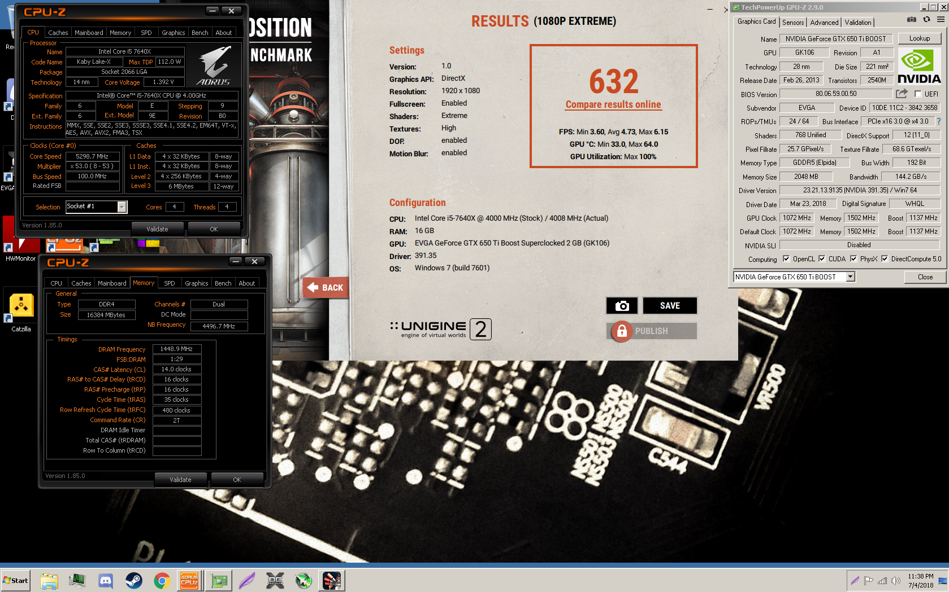This screenshot has height=592, width=949.
Task: Open Google Chrome from the taskbar
Action: (162, 580)
